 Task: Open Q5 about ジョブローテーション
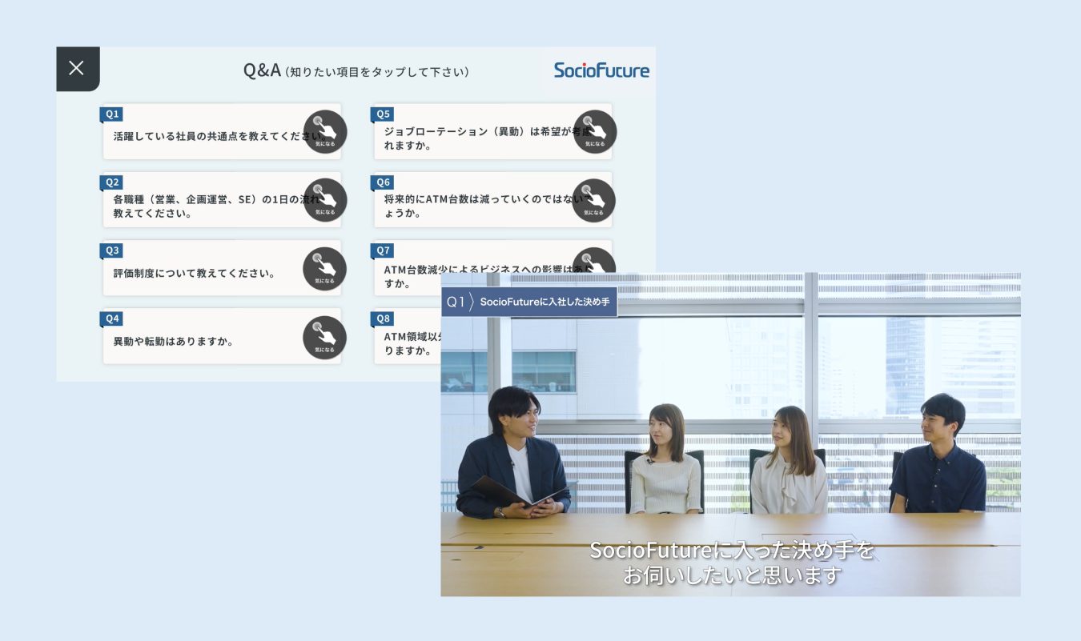tap(492, 132)
